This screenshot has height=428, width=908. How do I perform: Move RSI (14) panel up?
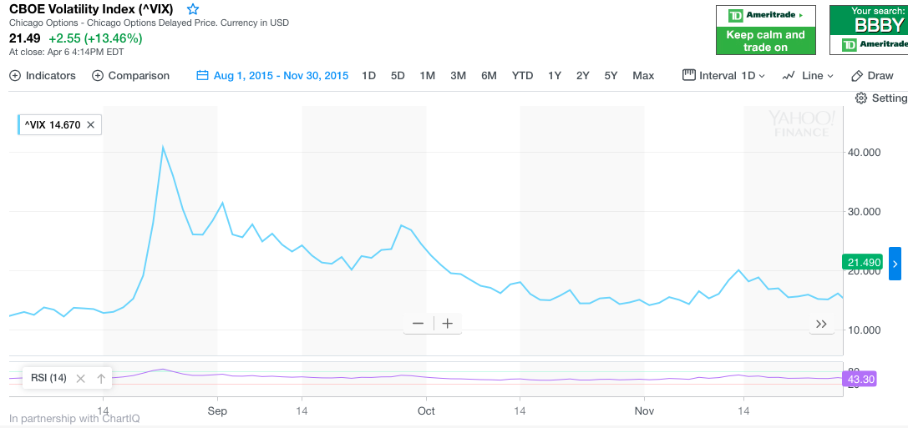point(101,379)
